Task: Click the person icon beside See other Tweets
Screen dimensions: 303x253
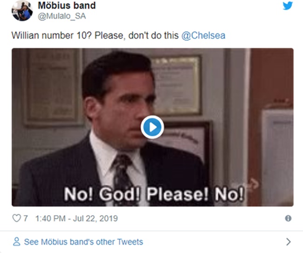Action: click(17, 242)
